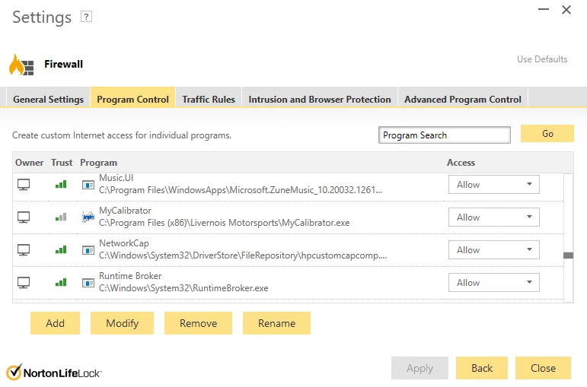Click the NetworkCap program icon

(88, 250)
